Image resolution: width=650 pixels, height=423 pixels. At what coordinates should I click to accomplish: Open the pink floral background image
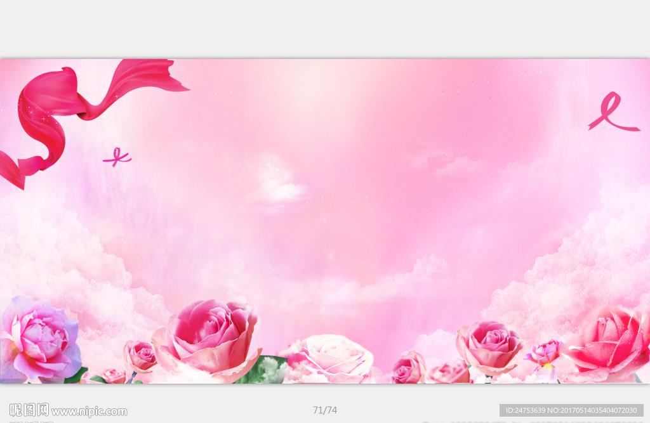325,221
